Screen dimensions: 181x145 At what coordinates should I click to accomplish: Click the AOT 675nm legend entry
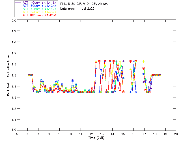click(x=36, y=9)
